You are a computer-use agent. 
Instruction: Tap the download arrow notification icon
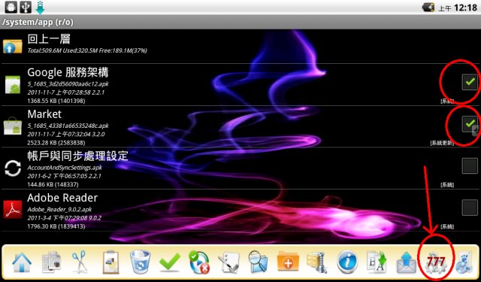[x=40, y=8]
